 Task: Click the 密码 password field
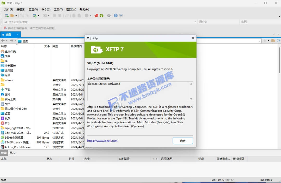[260, 22]
